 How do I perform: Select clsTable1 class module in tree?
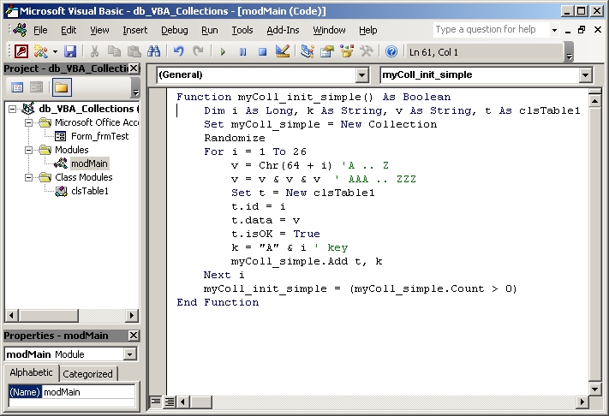pos(90,191)
